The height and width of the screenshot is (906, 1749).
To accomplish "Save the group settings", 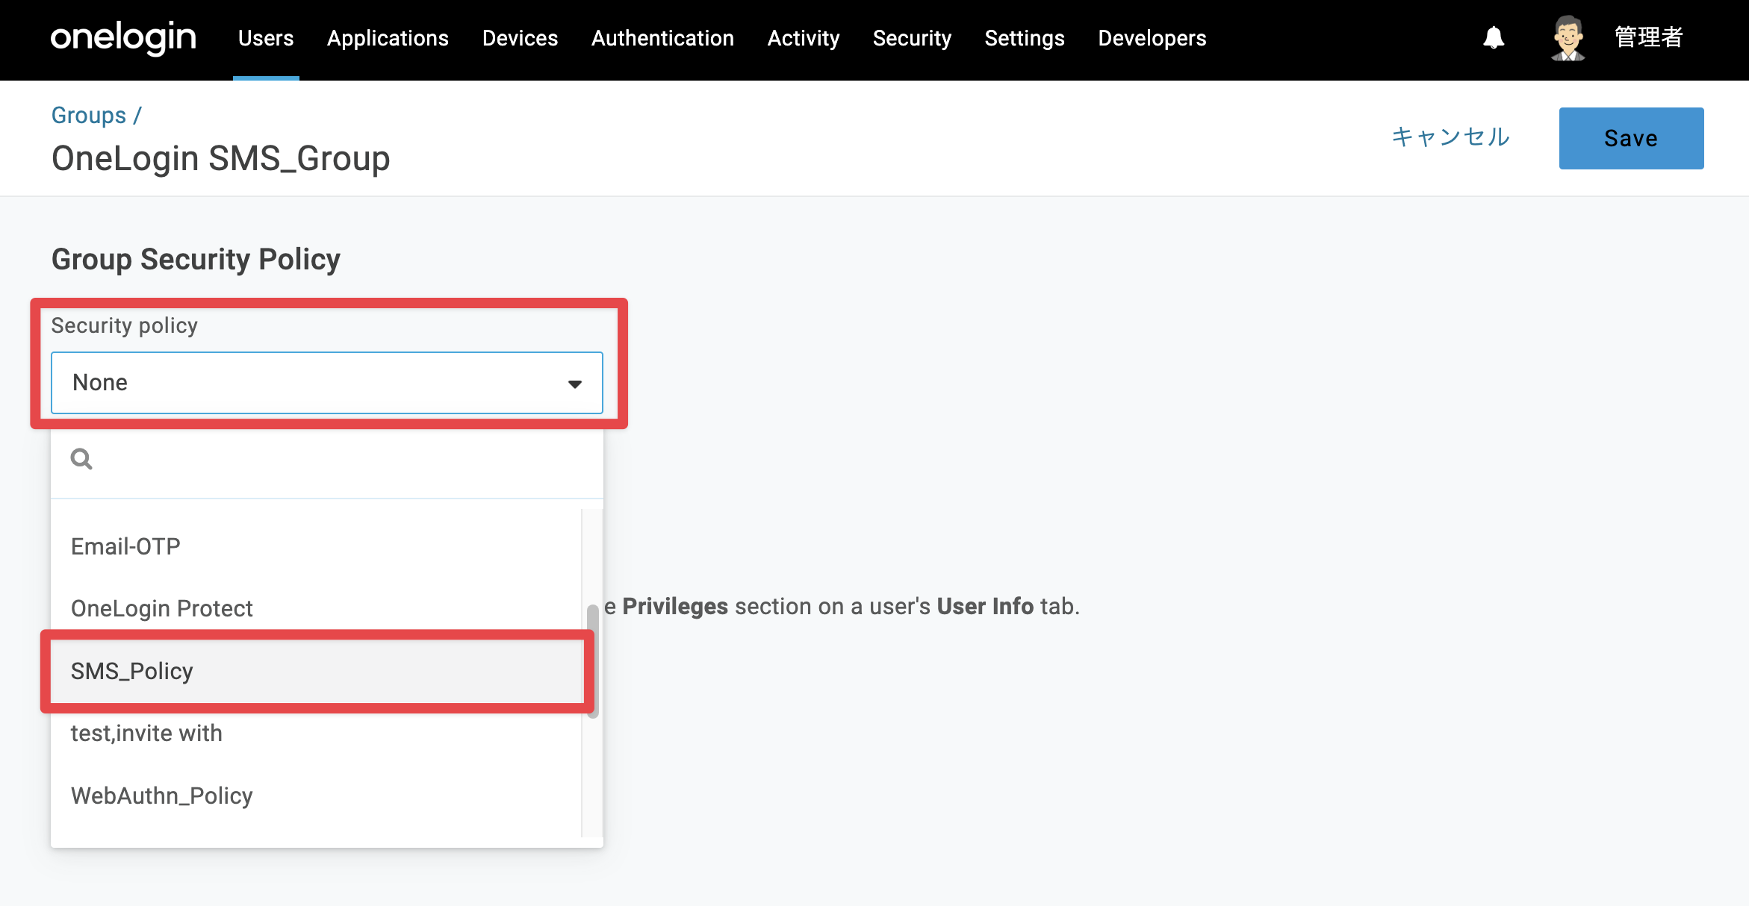I will tap(1631, 138).
